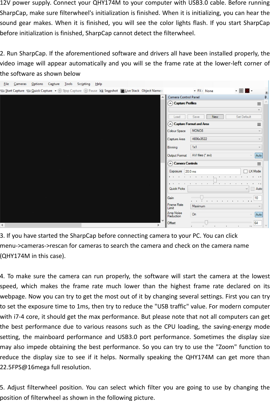
Task: Click the Load profile button
Action: pos(177,117)
